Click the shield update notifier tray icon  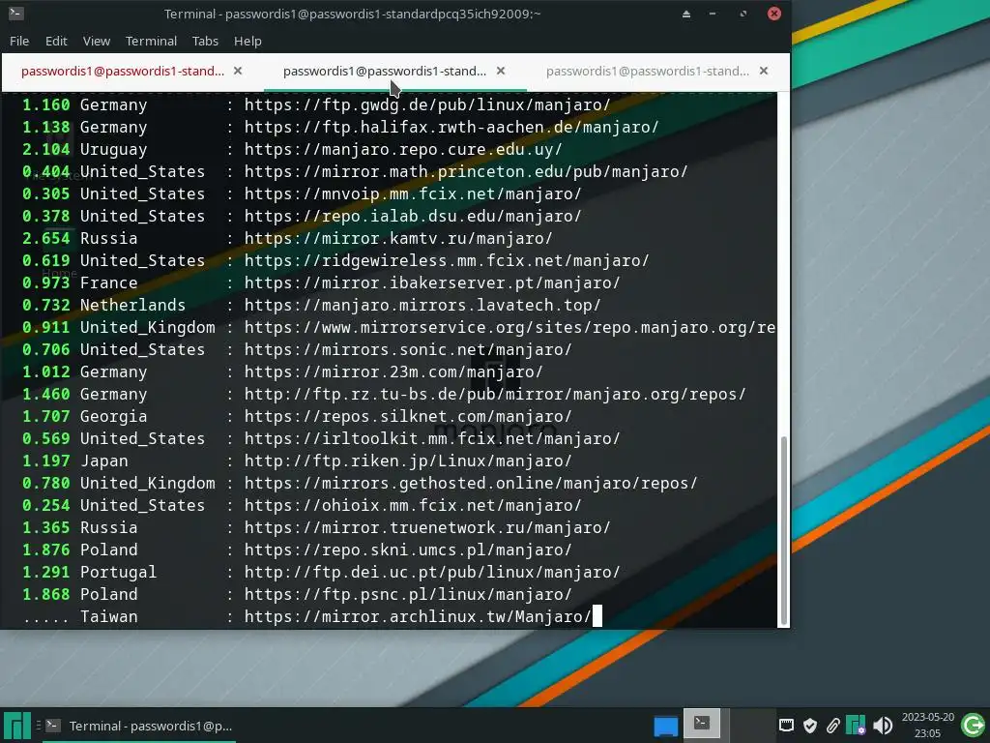[x=810, y=726]
